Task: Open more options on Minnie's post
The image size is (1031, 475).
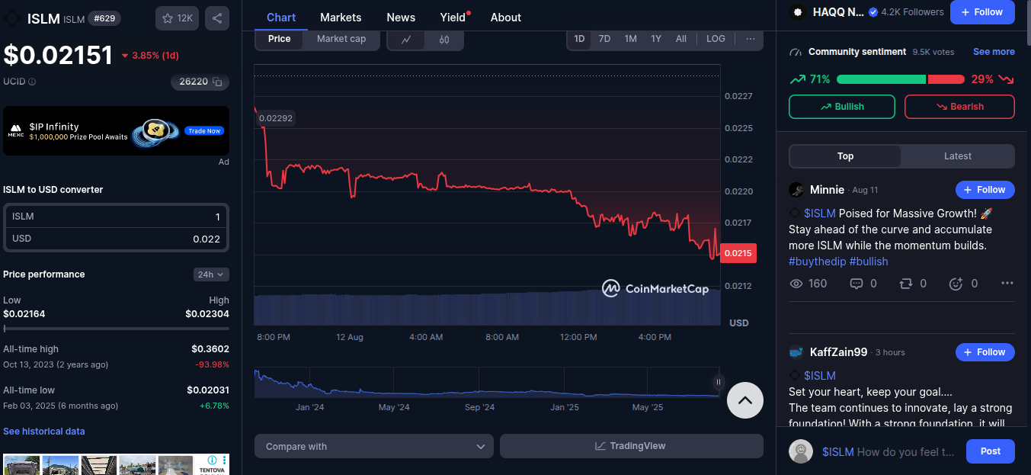Action: 1007,283
